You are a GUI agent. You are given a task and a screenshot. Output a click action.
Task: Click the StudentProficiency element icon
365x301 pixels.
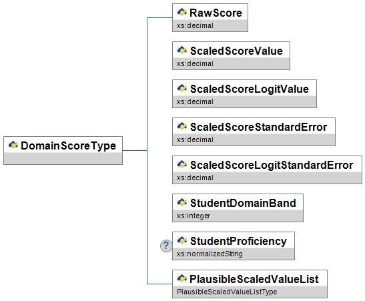181,240
